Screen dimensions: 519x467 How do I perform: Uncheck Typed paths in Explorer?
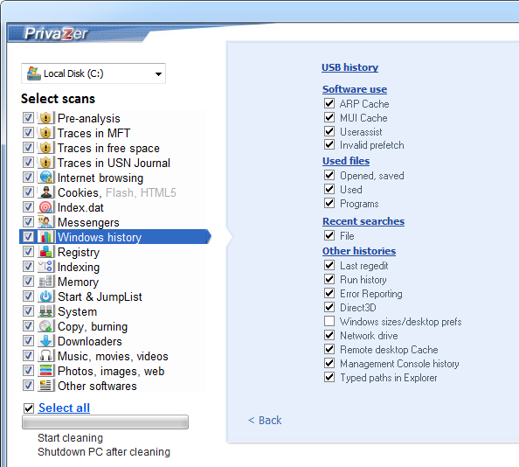pyautogui.click(x=329, y=377)
